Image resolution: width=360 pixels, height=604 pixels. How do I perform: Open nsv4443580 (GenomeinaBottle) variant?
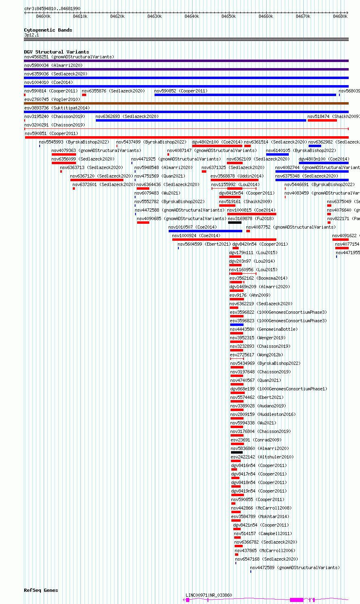(x=264, y=329)
